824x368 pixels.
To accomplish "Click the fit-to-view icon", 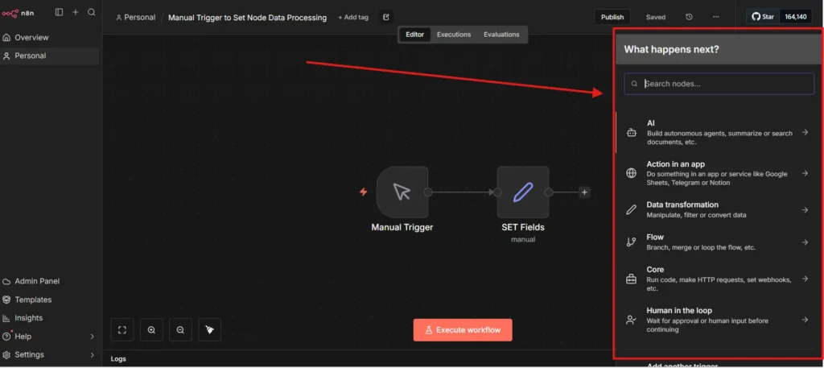I will point(122,330).
